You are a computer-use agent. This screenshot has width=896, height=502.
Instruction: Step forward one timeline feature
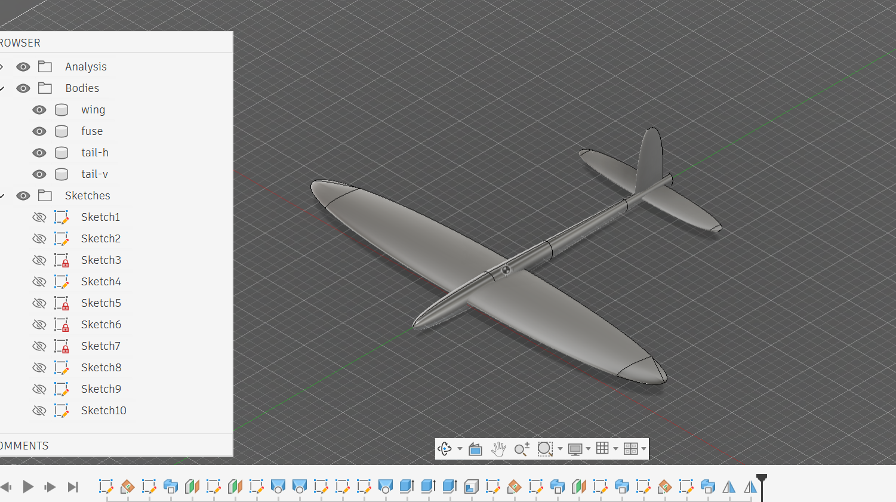click(x=50, y=487)
